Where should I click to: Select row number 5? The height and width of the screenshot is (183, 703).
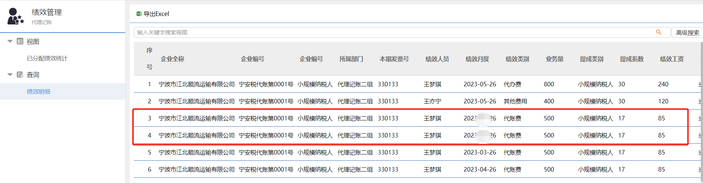150,152
